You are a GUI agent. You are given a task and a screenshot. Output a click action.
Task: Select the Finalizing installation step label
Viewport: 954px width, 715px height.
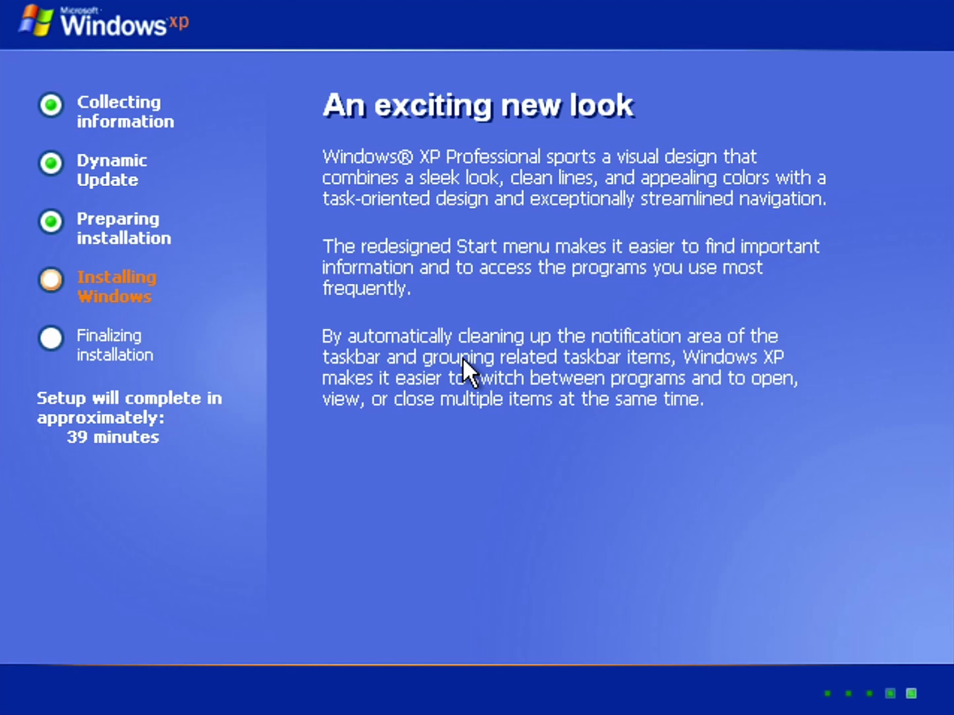coord(114,345)
